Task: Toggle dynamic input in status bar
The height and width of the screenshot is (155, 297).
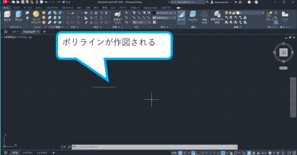Action: (193, 153)
